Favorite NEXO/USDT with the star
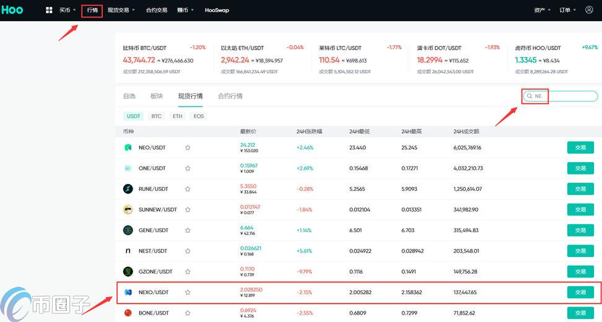Image resolution: width=602 pixels, height=322 pixels. coord(188,292)
